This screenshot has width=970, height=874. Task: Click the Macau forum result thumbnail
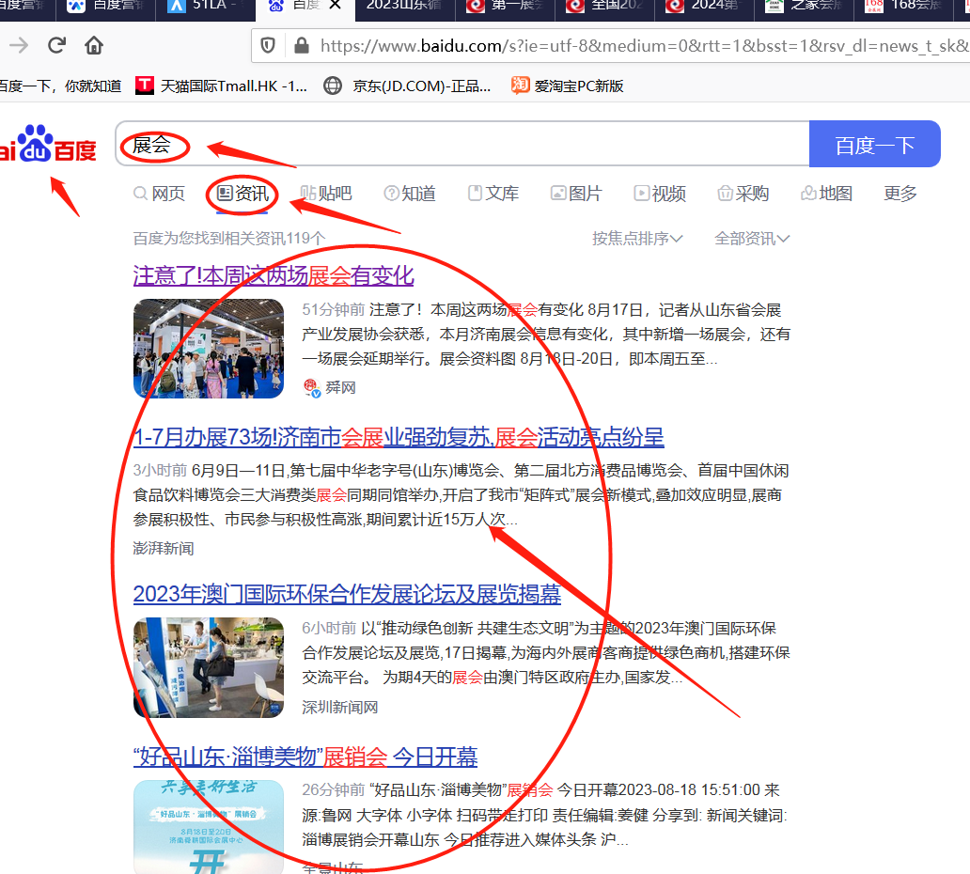[209, 667]
